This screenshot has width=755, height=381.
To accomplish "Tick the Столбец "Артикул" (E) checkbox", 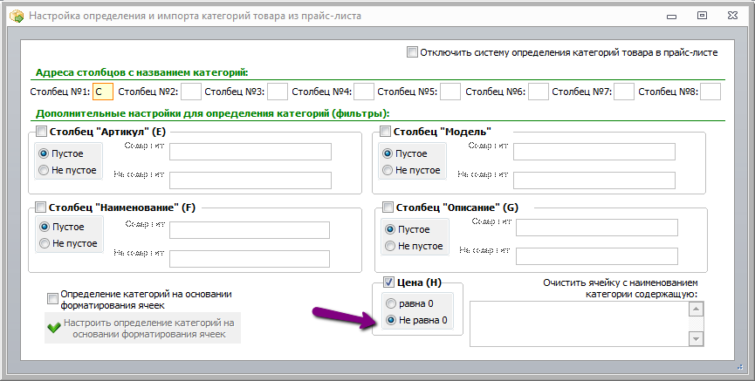I will pyautogui.click(x=41, y=132).
